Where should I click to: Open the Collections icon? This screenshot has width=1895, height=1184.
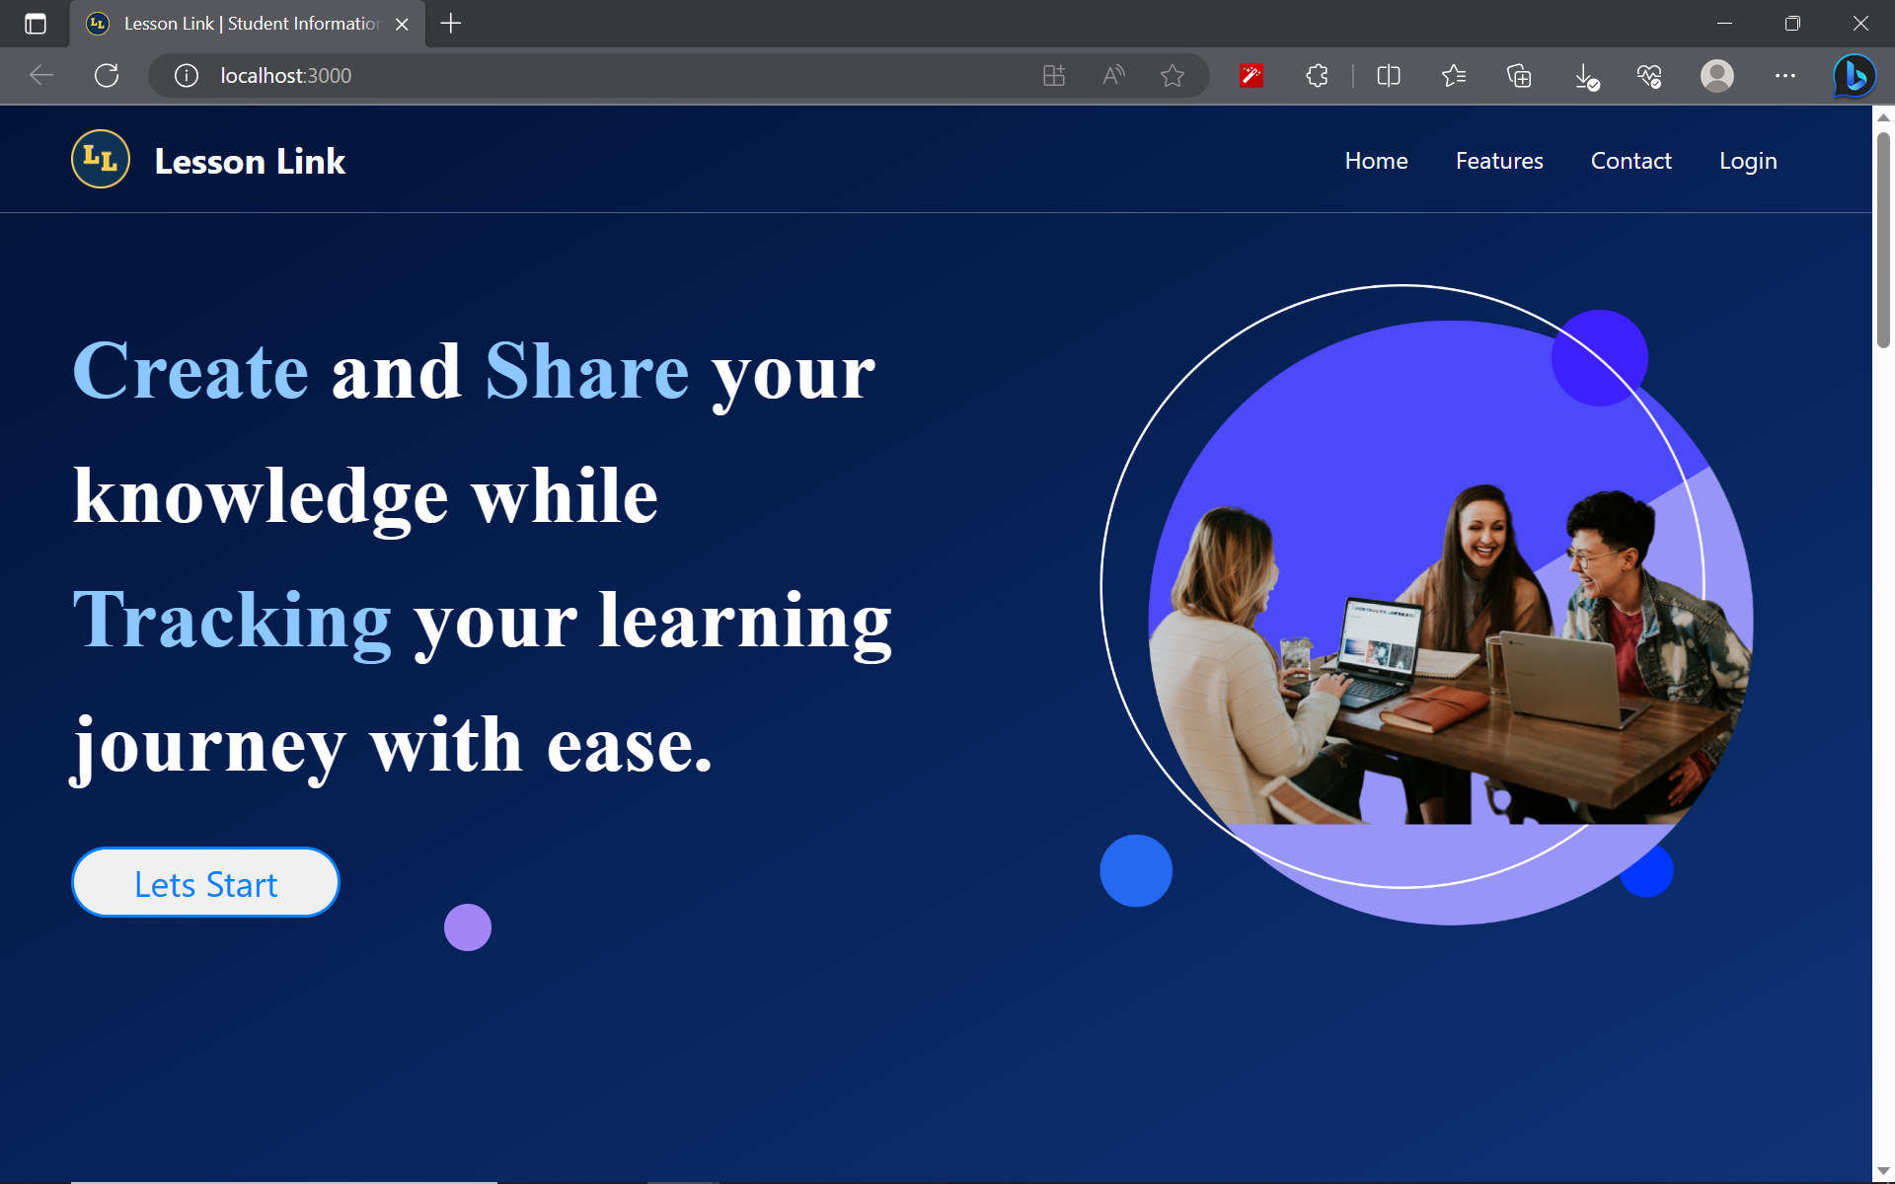pyautogui.click(x=1518, y=76)
